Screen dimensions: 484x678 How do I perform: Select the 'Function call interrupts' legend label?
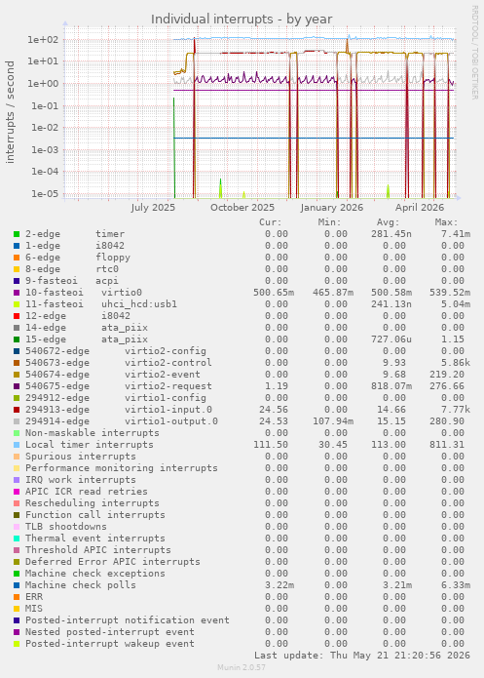click(95, 514)
